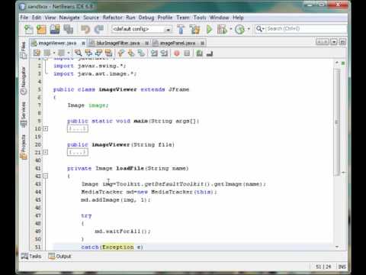
Task: Select the imageViewer.java tab
Action: tap(57, 44)
